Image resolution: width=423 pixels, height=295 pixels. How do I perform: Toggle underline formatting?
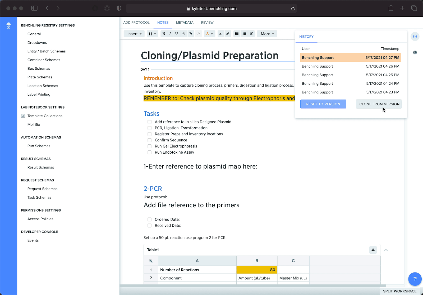click(177, 34)
